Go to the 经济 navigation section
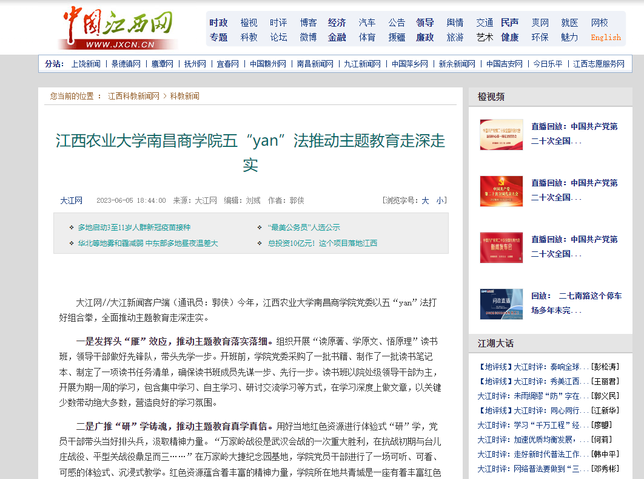Image resolution: width=644 pixels, height=479 pixels. pyautogui.click(x=337, y=22)
